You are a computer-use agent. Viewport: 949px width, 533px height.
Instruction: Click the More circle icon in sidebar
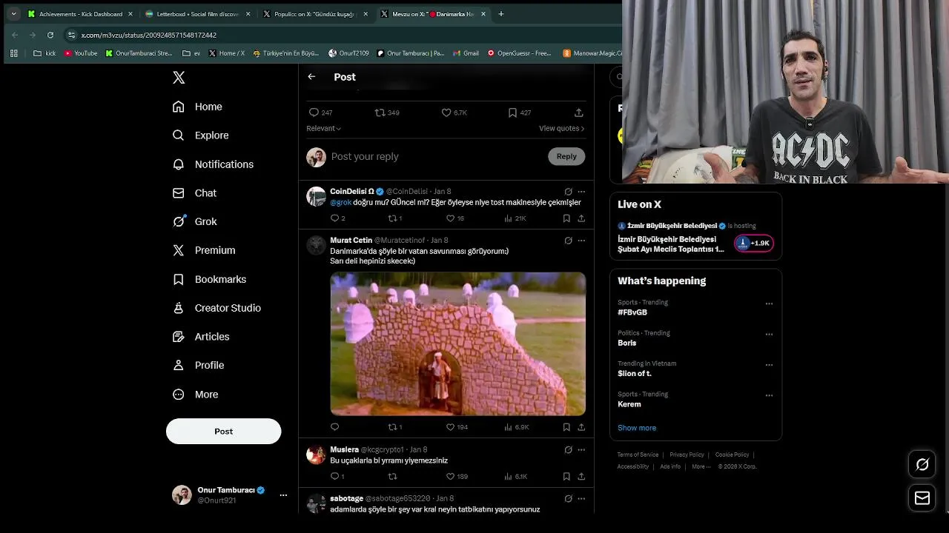coord(178,395)
